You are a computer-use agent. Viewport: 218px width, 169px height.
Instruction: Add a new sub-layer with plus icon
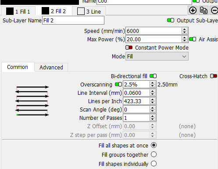(193, 11)
